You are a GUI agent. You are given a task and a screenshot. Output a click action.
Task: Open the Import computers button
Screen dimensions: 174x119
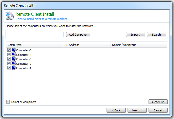click(135, 35)
